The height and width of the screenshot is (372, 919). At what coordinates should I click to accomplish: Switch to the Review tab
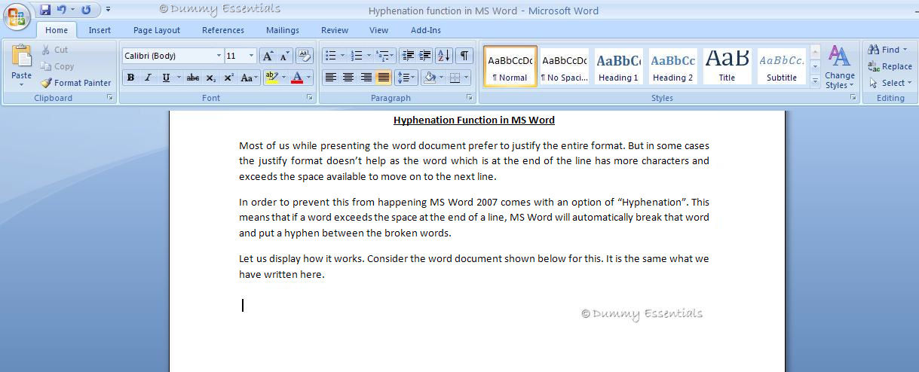335,30
